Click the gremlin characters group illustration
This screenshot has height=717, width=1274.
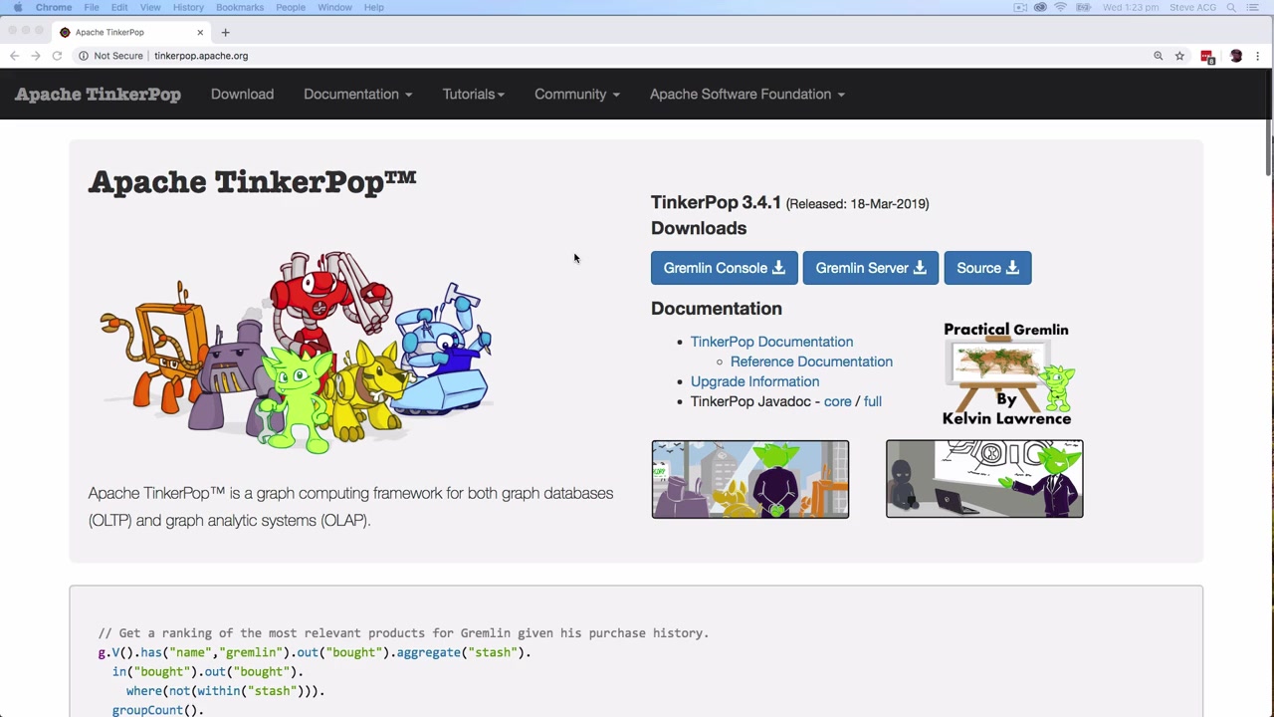[x=296, y=351]
